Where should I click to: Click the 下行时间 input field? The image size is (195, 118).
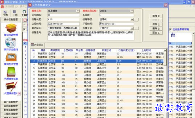116,24
